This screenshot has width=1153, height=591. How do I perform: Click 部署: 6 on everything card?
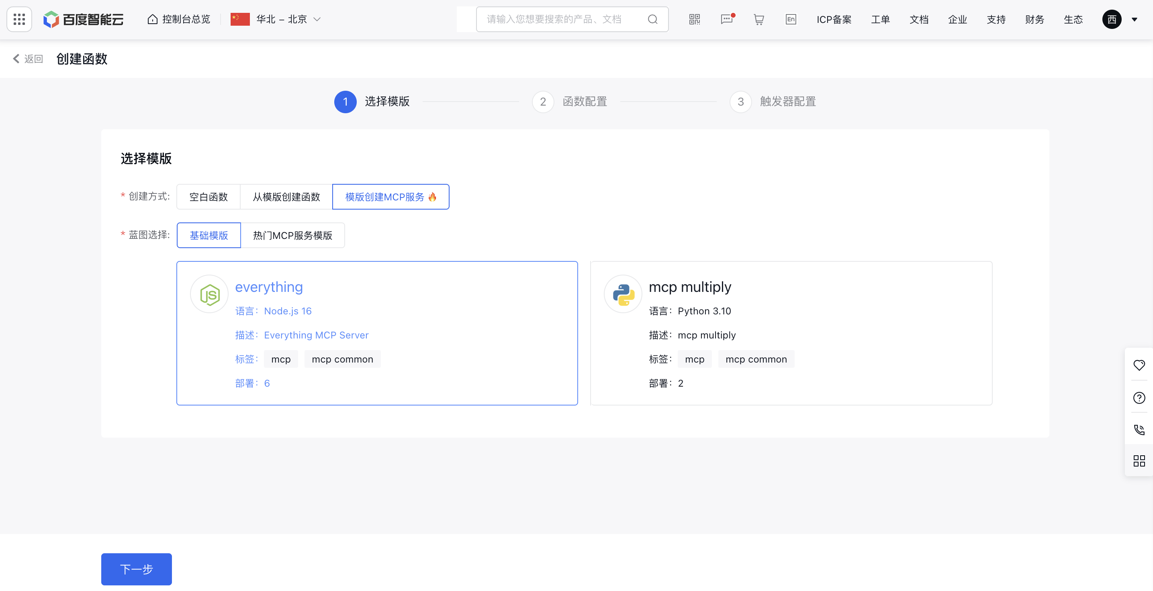point(252,383)
